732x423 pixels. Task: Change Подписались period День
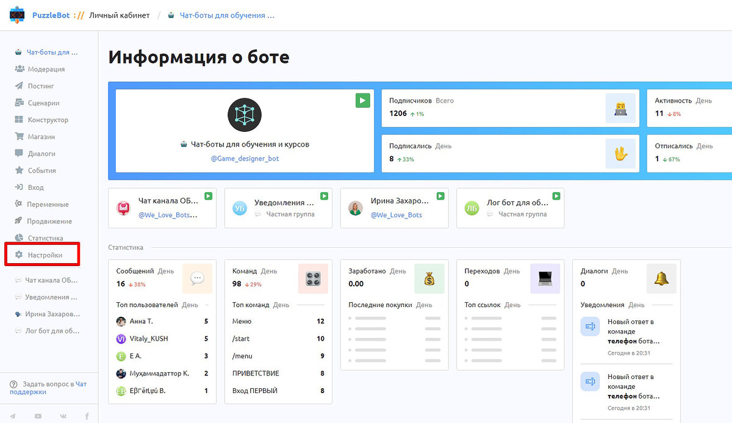pyautogui.click(x=443, y=146)
